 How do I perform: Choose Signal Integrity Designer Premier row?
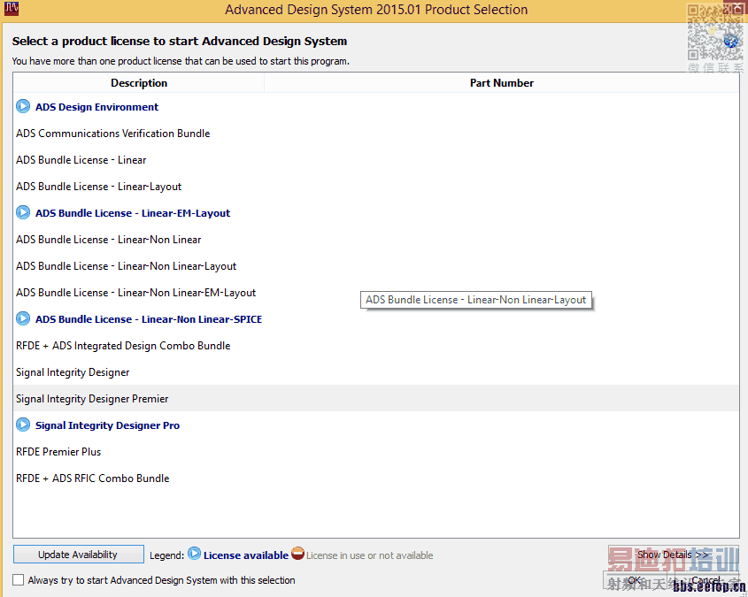pos(376,399)
